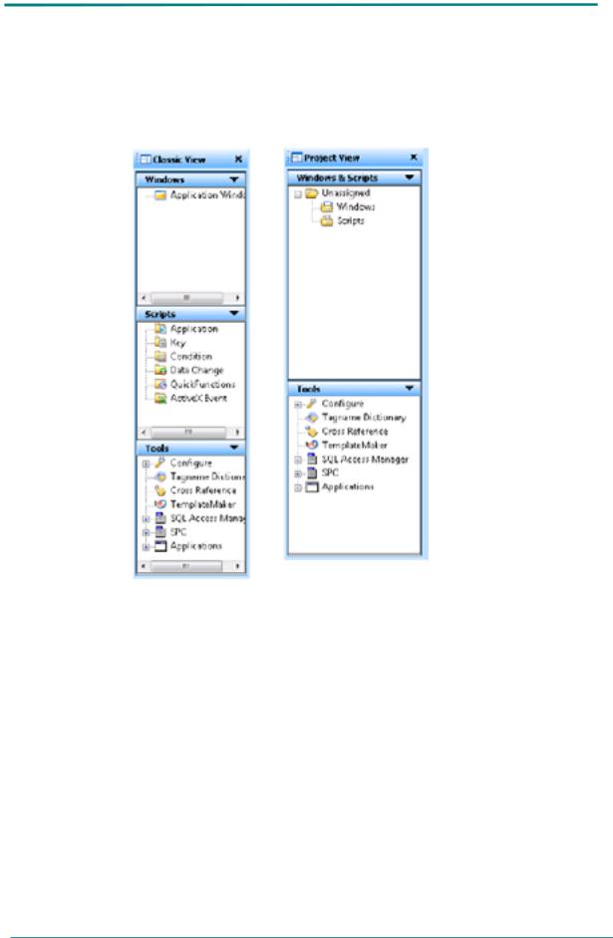613x938 pixels.
Task: Click Cross Reference icon in Project View
Action: (311, 432)
